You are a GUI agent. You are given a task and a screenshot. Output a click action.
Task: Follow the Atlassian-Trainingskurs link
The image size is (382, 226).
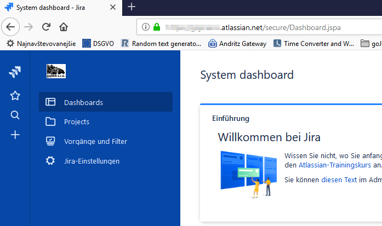(335, 165)
